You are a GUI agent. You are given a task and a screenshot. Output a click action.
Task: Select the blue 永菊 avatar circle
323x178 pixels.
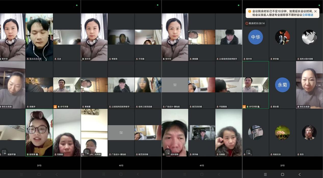tap(282, 85)
